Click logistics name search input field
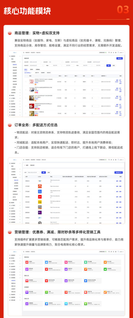This screenshot has height=318, width=133. point(33,172)
